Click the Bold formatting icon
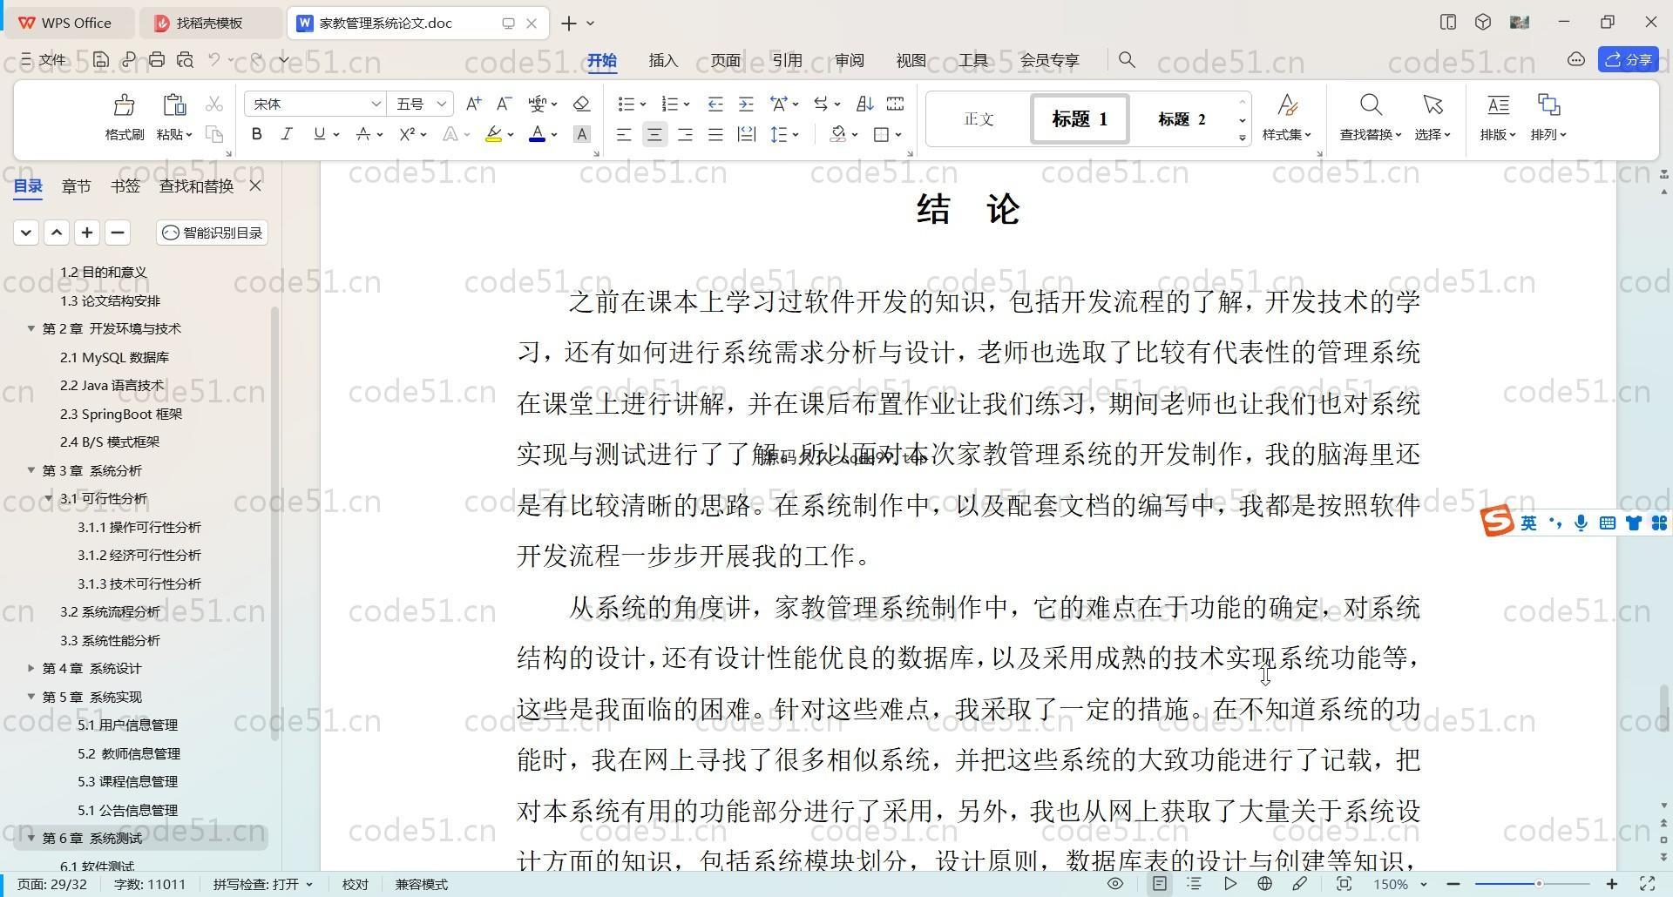The width and height of the screenshot is (1673, 897). pos(256,134)
